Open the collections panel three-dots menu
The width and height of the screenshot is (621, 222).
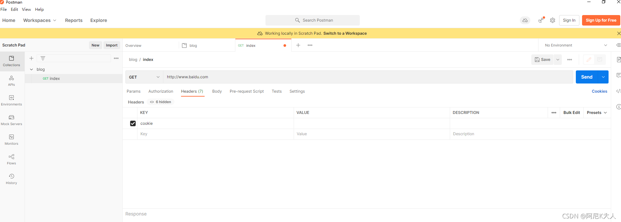point(116,58)
